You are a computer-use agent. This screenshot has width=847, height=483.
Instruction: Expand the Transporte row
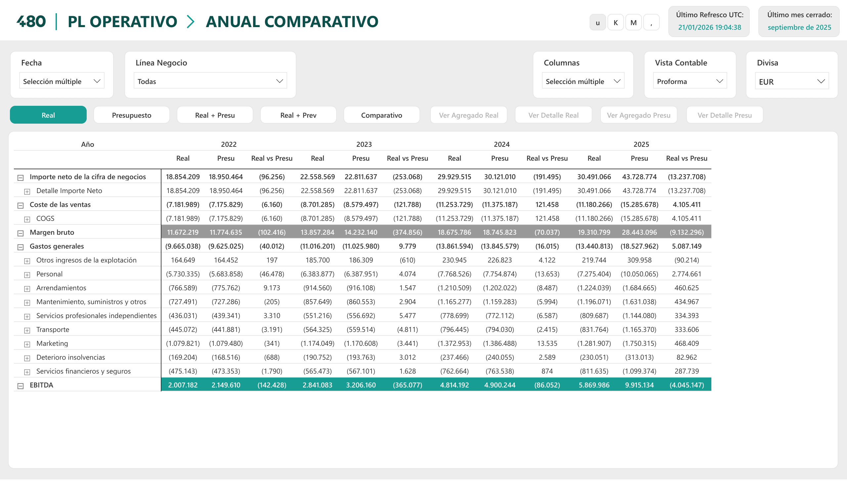[x=27, y=331]
